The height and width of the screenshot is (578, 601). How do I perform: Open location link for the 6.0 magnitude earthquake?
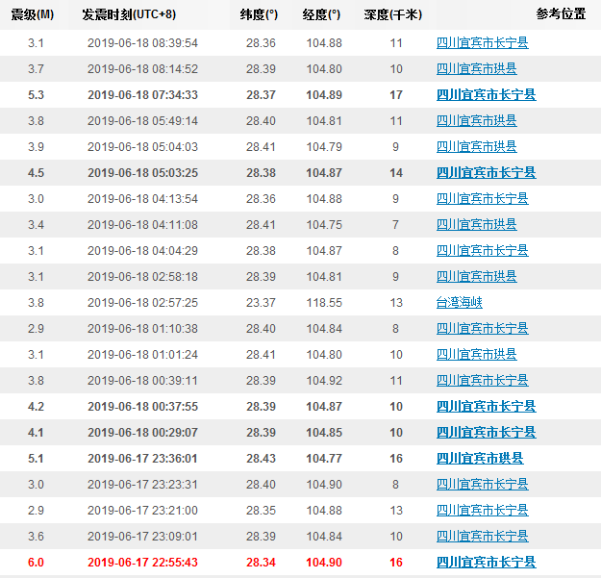(486, 562)
